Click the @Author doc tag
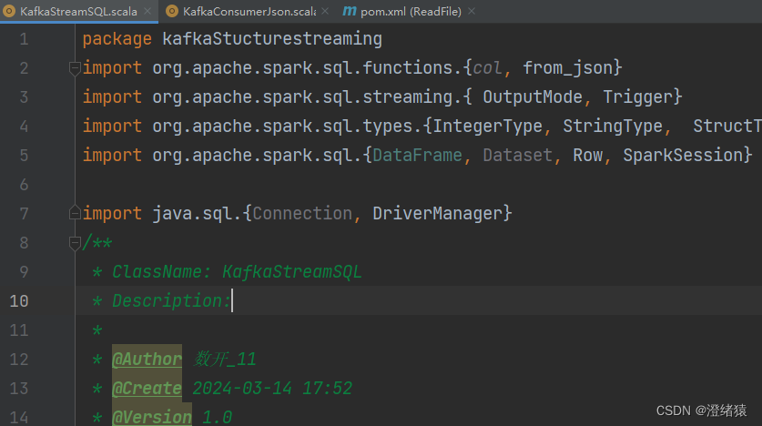This screenshot has height=426, width=762. pos(147,360)
